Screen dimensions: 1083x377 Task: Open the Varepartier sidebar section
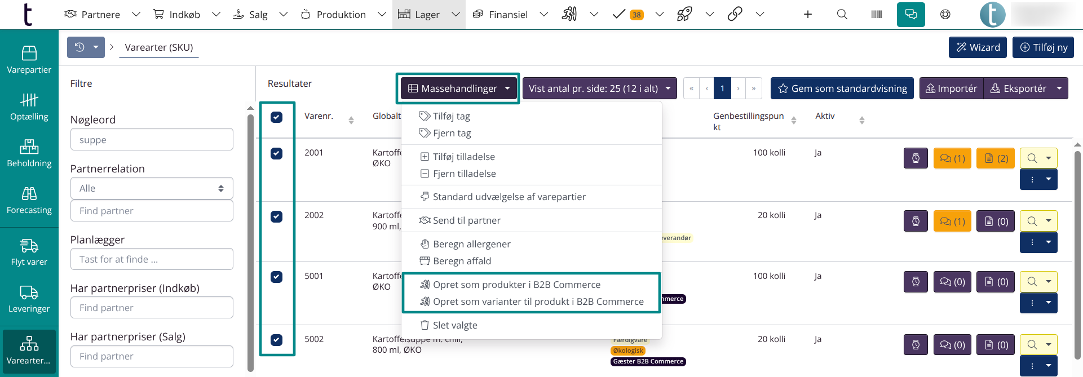point(29,60)
